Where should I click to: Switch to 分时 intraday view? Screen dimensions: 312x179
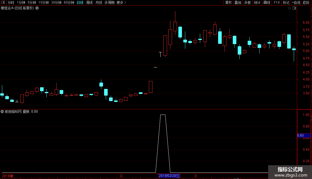[x=11, y=2]
